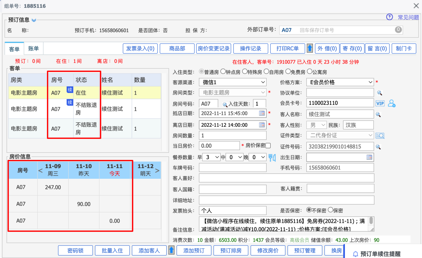The height and width of the screenshot is (258, 422).
Task: Click the 外部订单号 input field
Action: tap(341, 30)
